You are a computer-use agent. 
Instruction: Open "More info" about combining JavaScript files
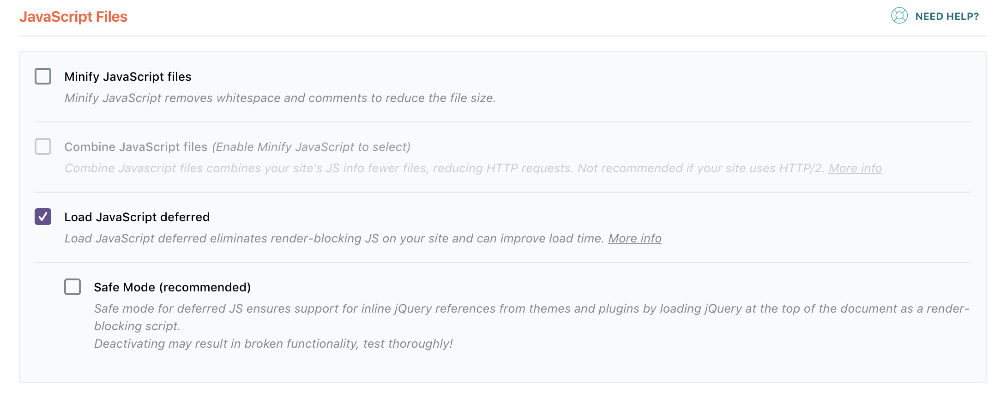click(855, 168)
